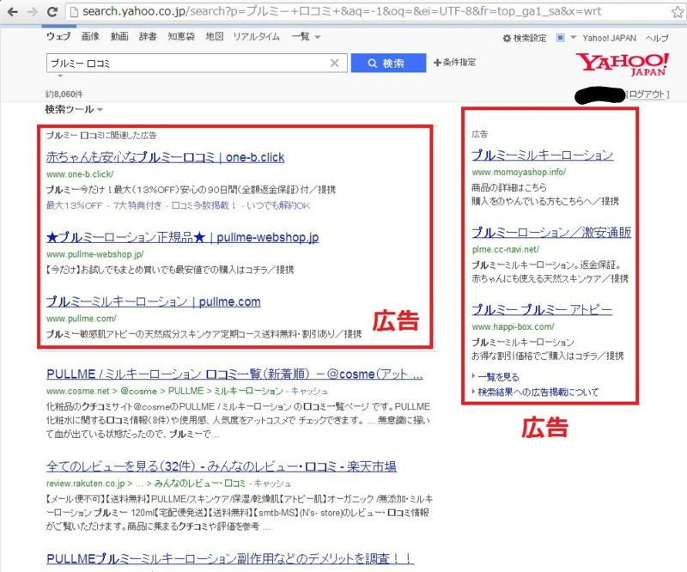Click the address bar URL field
This screenshot has width=687, height=572.
(368, 12)
